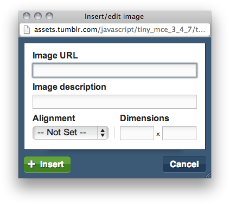Select the height field after the x
This screenshot has width=229, height=204.
179,133
